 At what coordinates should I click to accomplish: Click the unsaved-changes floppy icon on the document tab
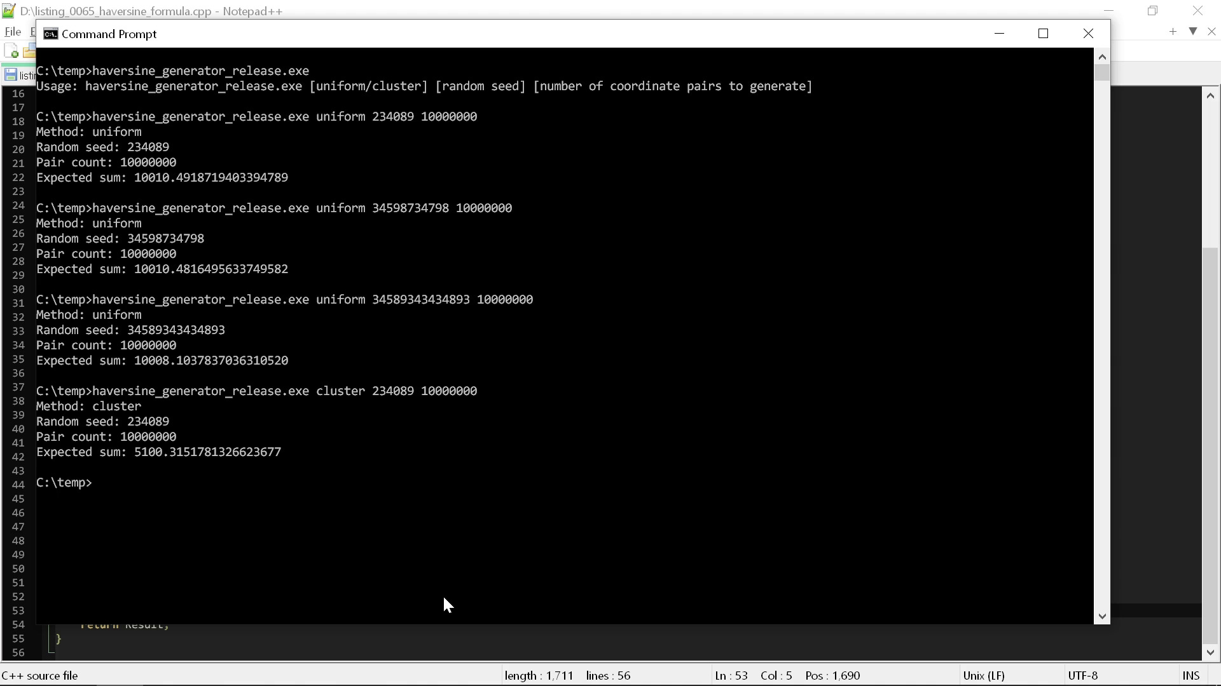(10, 74)
